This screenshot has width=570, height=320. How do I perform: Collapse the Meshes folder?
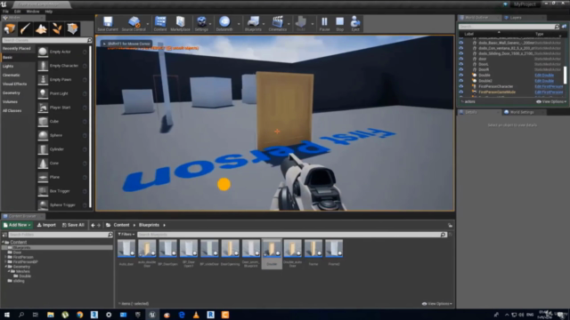pos(9,271)
